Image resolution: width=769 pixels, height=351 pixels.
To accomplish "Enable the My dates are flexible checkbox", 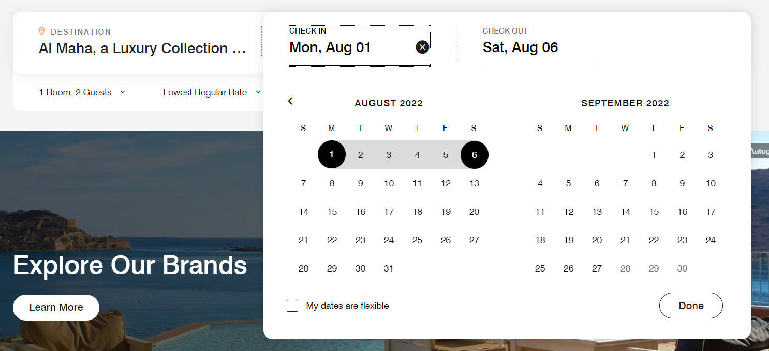I will pyautogui.click(x=292, y=306).
